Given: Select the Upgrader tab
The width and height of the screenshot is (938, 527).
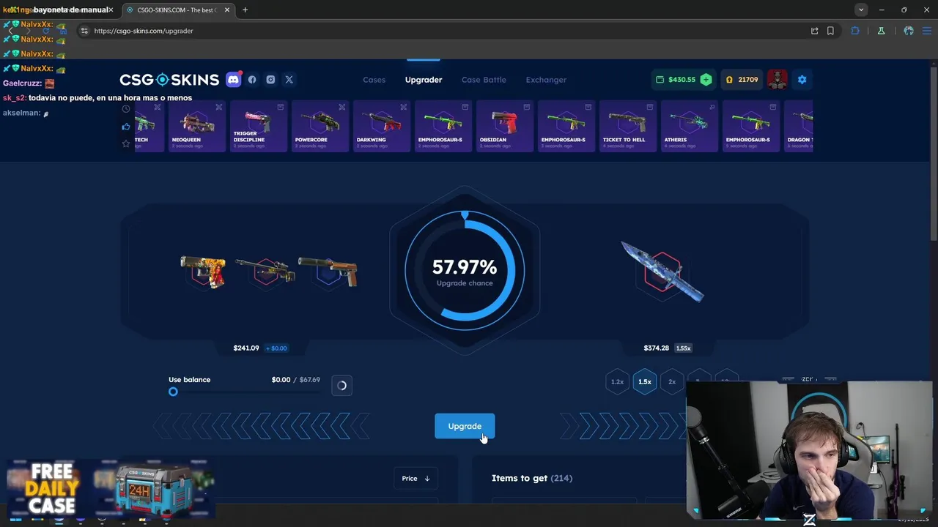Looking at the screenshot, I should [424, 80].
